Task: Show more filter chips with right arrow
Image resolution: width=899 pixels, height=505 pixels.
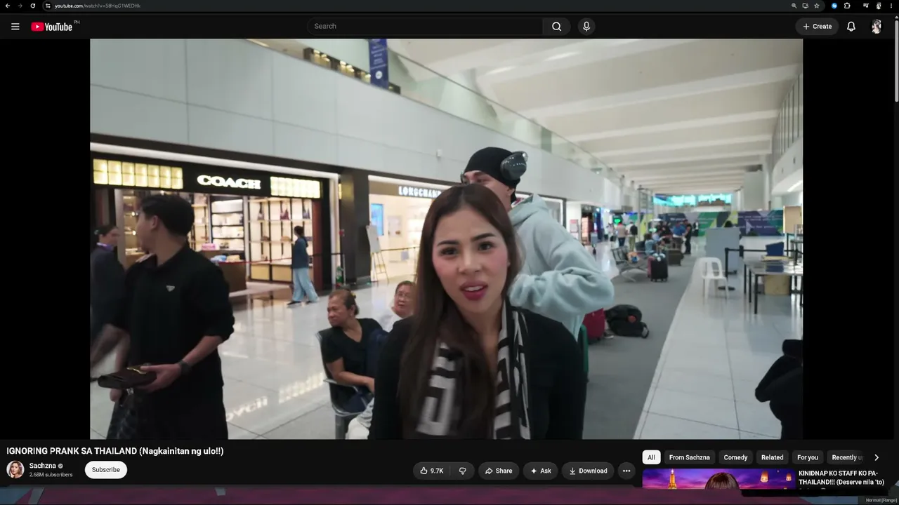Action: [x=877, y=457]
